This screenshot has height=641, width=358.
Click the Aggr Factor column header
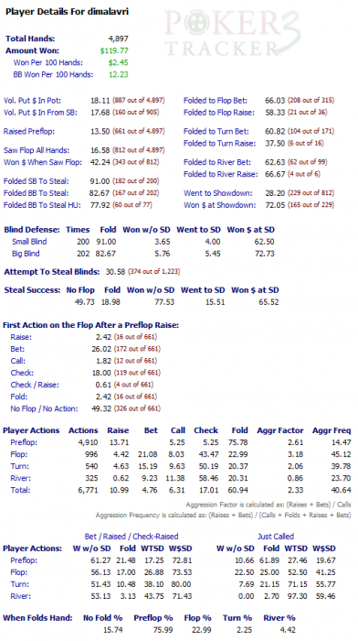(280, 430)
